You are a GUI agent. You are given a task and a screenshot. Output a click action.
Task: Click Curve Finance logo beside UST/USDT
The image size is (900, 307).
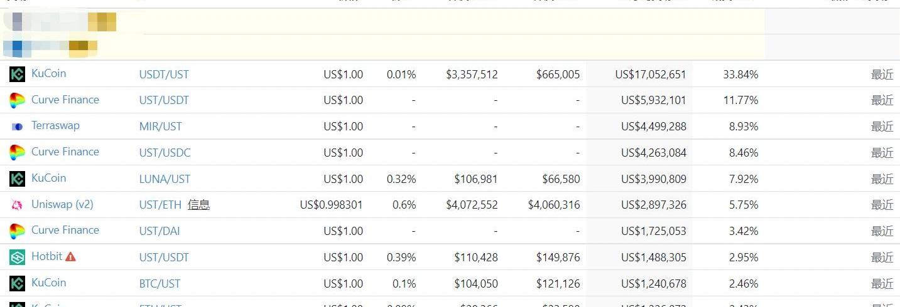pos(17,100)
